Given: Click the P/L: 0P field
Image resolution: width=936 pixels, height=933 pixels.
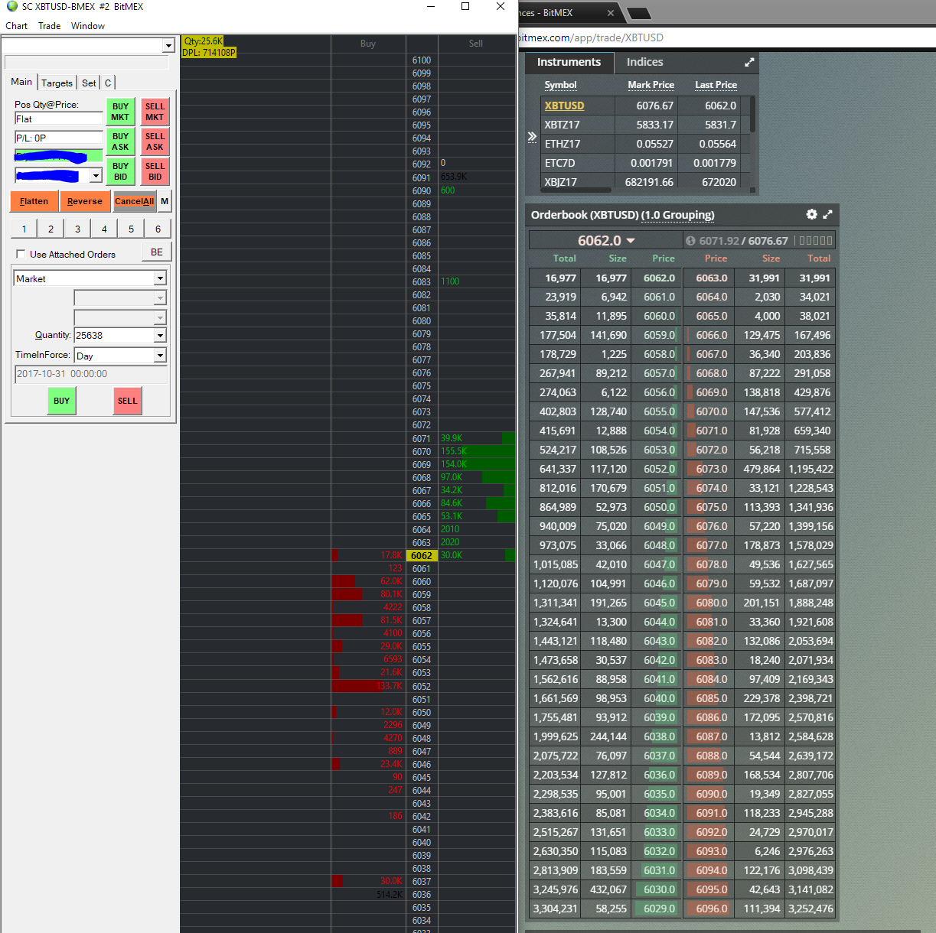Looking at the screenshot, I should click(58, 138).
